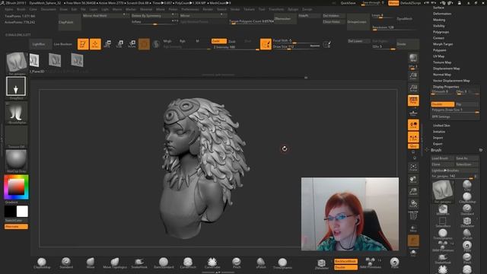Viewport: 487px width, 274px height.
Task: Toggle Local symmetry button
Action: point(413,125)
